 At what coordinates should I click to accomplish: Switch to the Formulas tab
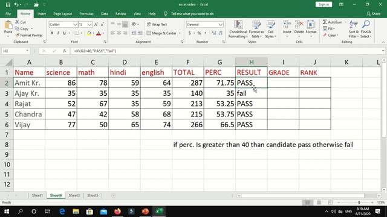point(86,14)
